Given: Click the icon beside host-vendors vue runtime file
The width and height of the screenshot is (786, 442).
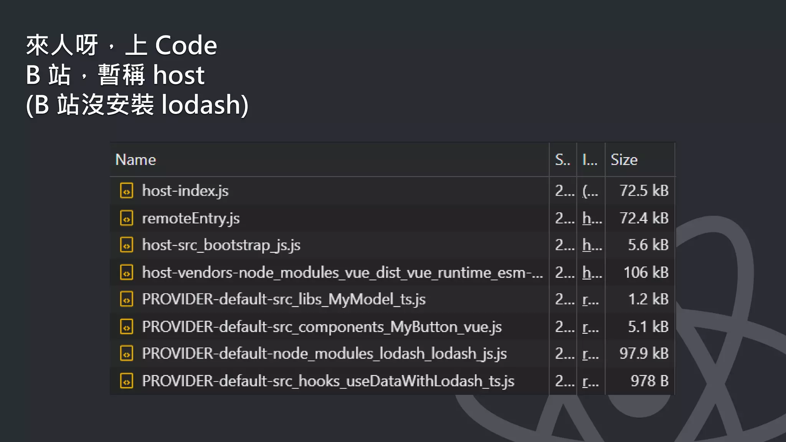Looking at the screenshot, I should [126, 272].
